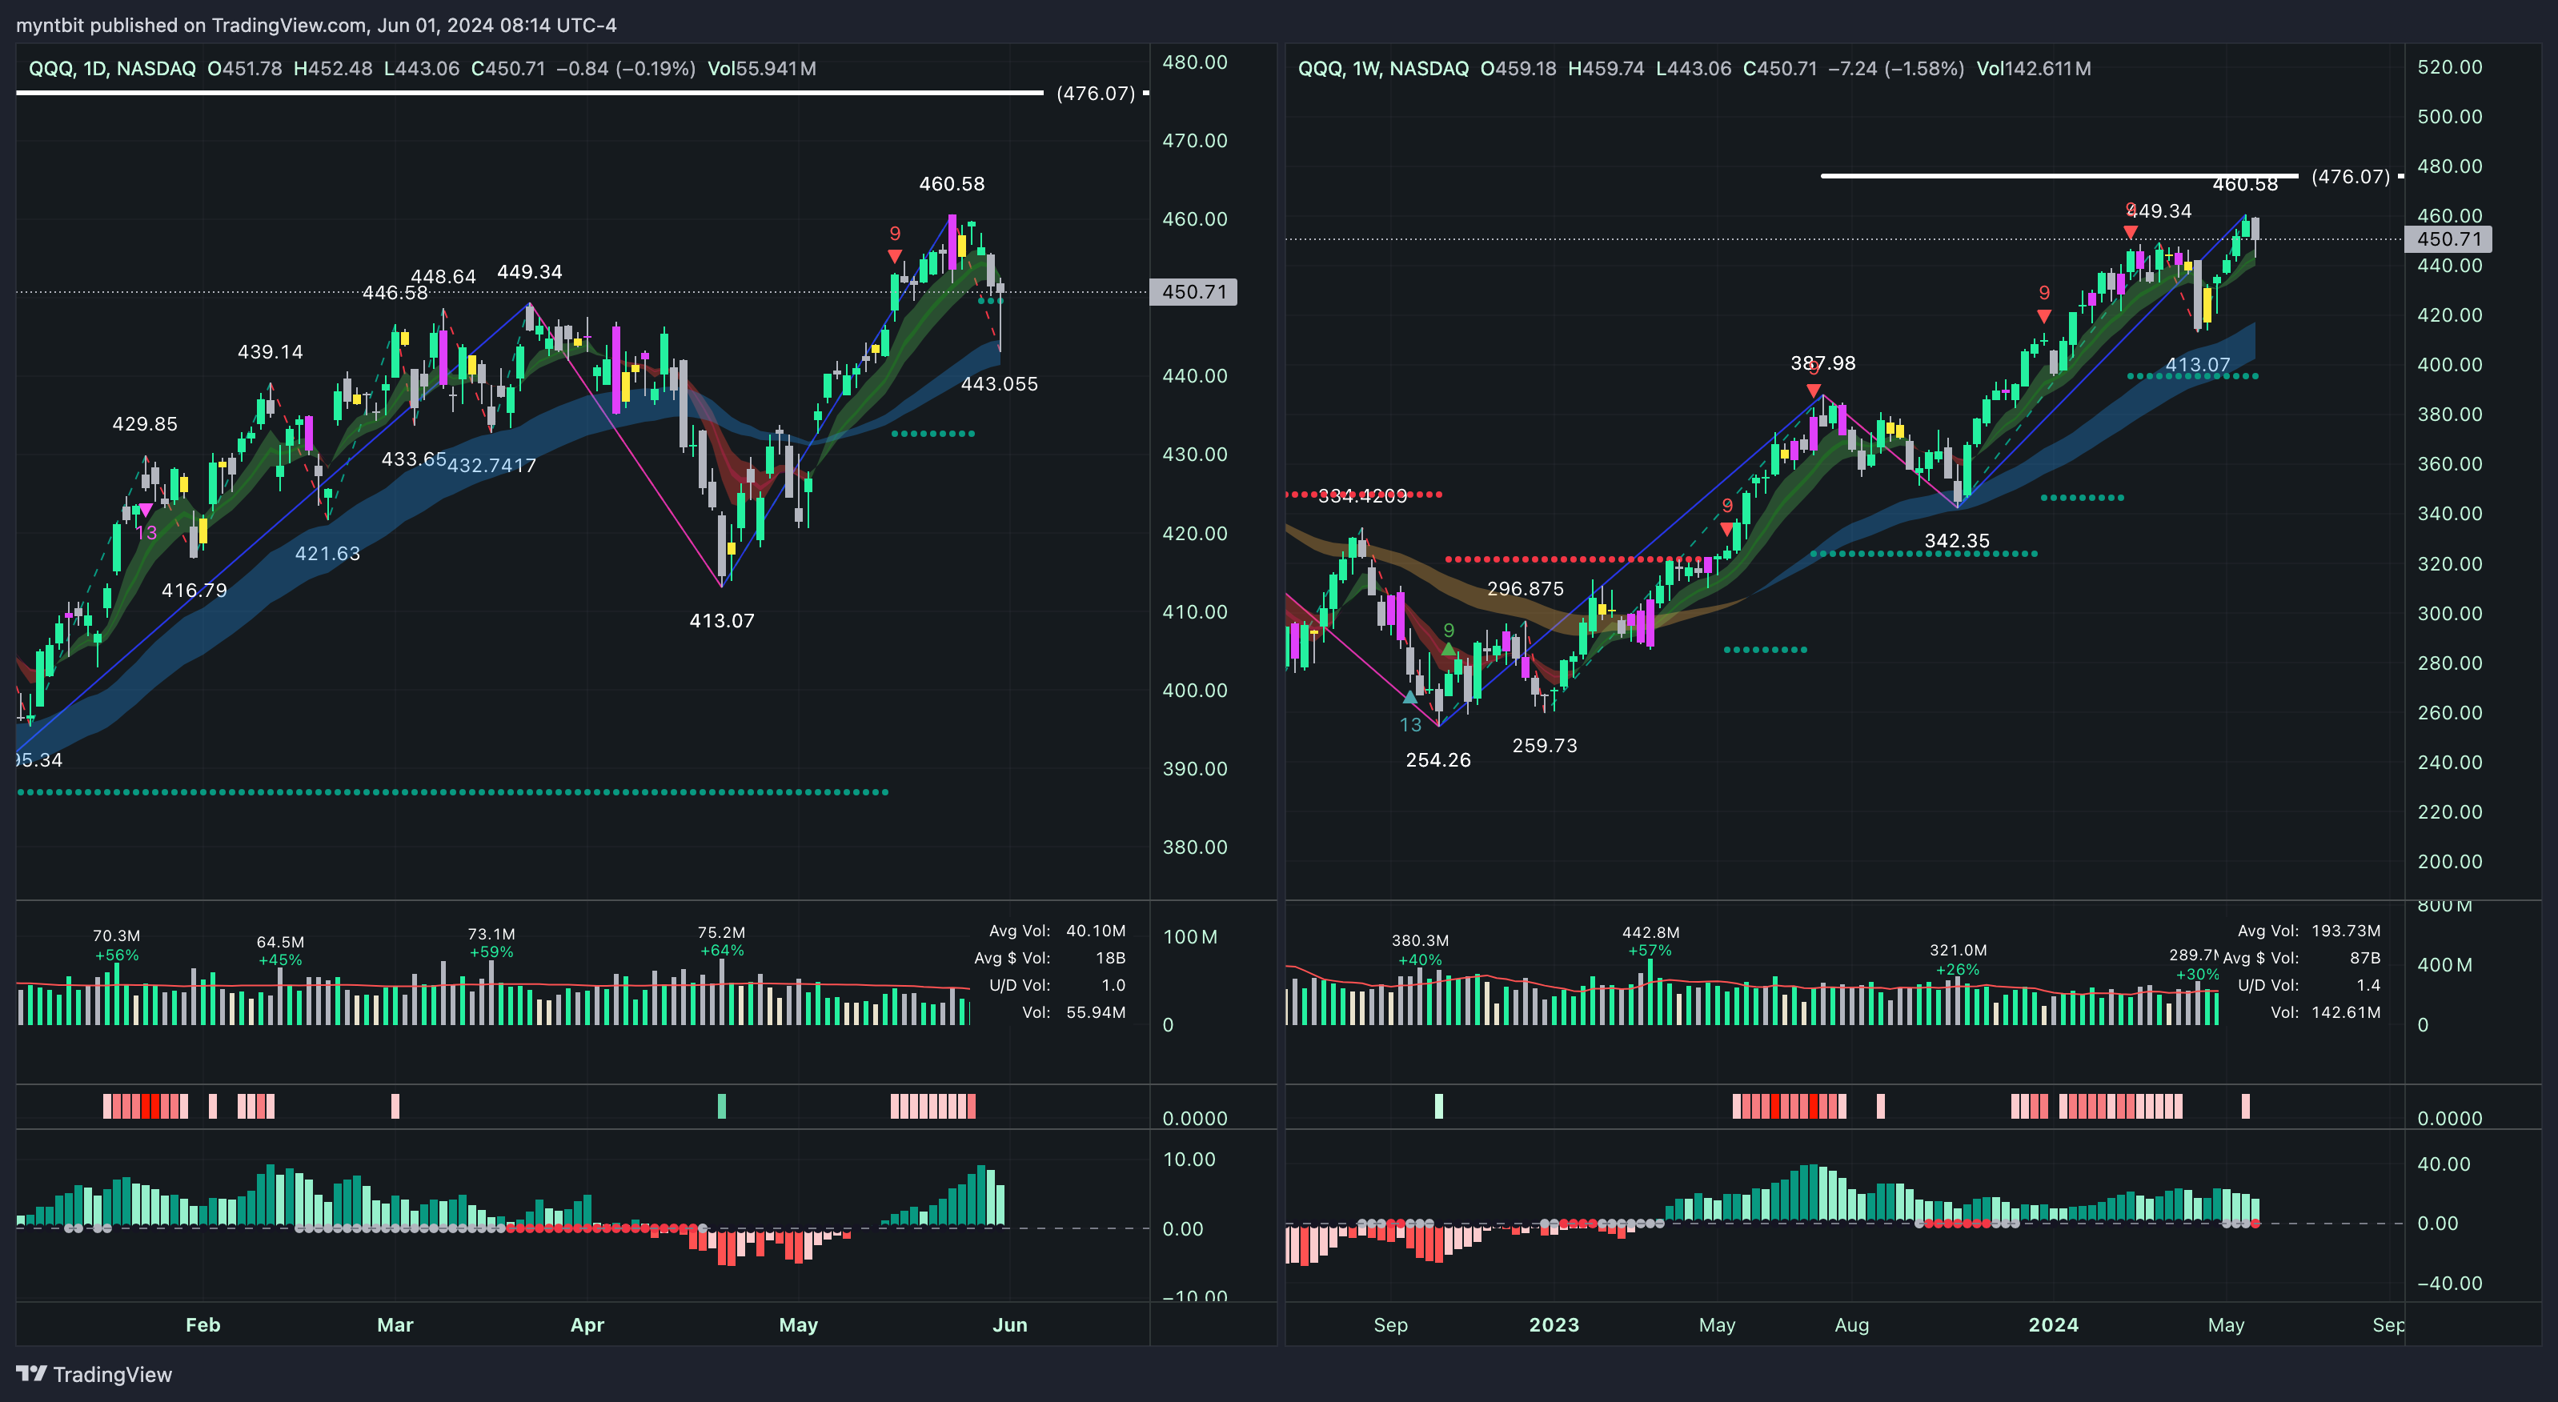Click the 442.8M +57% weekly volume label

[x=1650, y=941]
